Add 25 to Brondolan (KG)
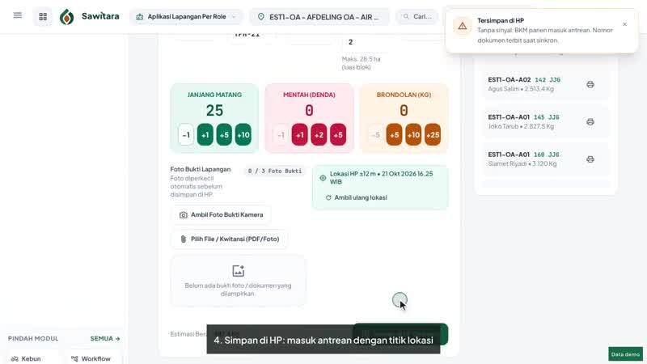Viewport: 647px width, 364px height. pos(433,135)
